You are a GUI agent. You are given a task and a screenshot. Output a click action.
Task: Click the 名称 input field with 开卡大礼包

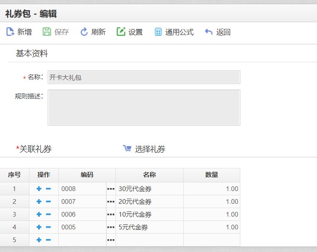144,77
